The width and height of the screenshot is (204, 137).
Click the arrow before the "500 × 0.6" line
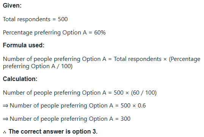point(5,106)
